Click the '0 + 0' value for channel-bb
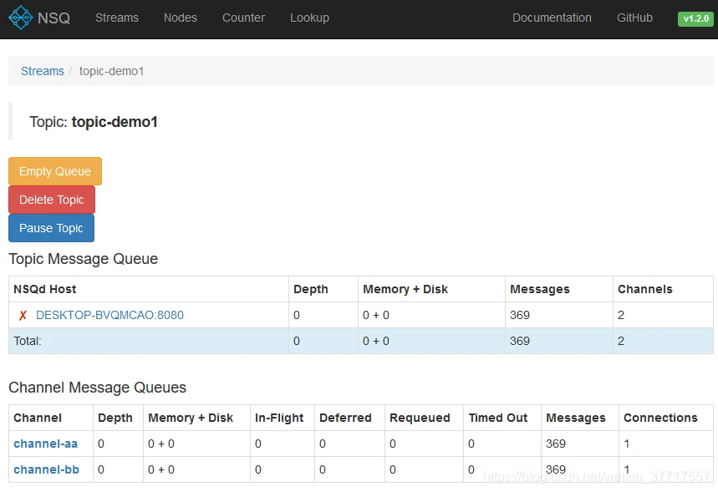 (161, 470)
